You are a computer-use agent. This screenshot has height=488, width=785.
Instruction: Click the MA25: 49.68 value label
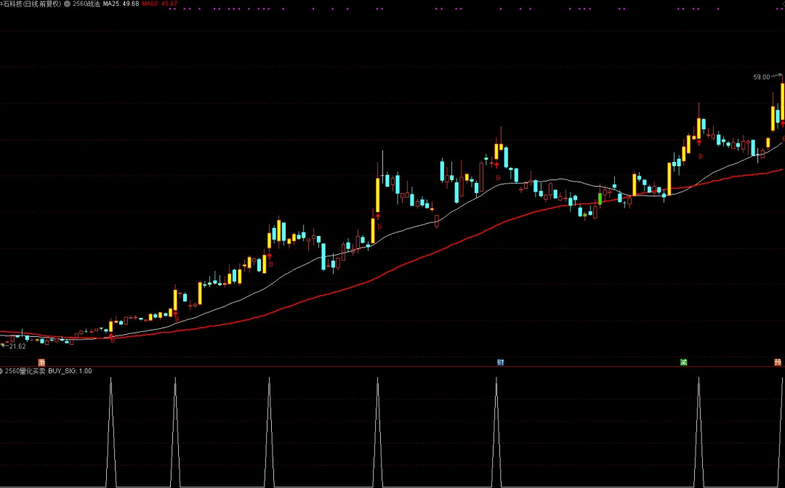pos(121,4)
